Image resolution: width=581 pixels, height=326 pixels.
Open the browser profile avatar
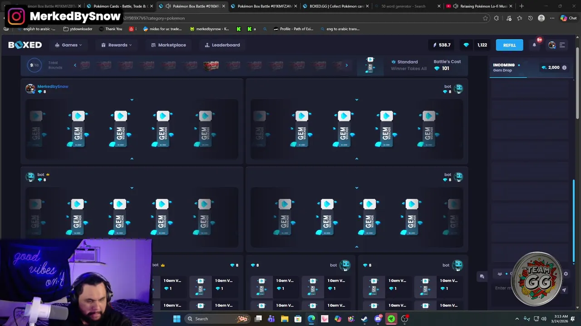coord(541,18)
